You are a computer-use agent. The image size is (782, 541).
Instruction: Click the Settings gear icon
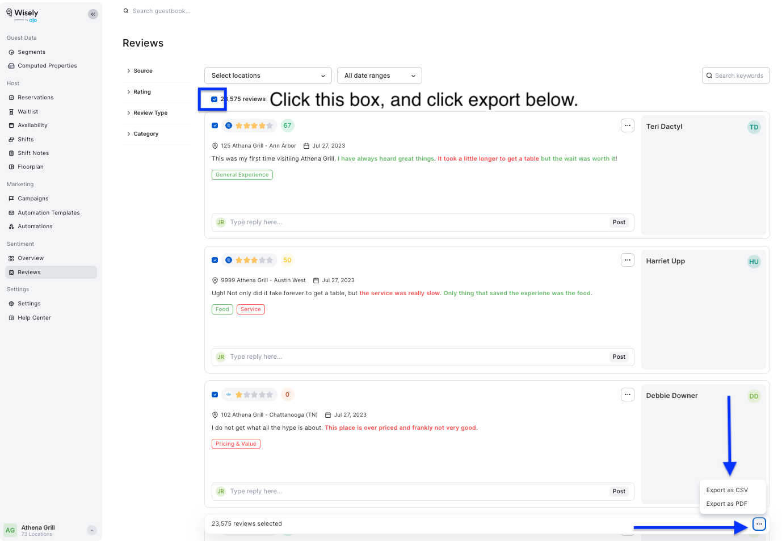point(11,304)
